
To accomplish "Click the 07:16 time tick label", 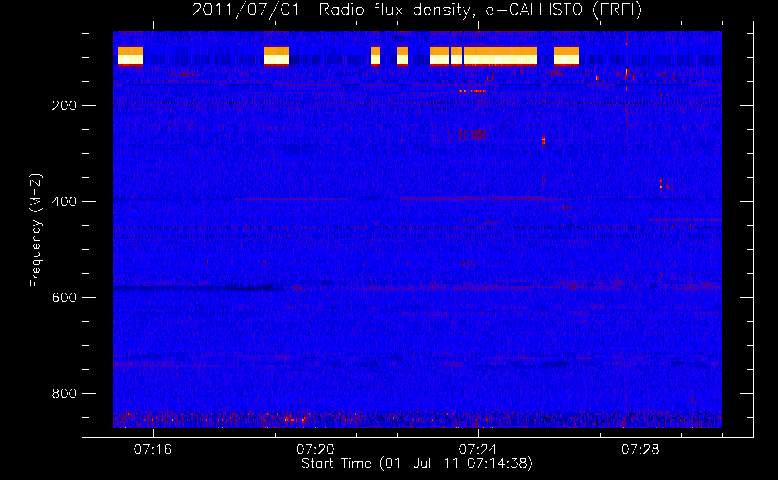I will pyautogui.click(x=153, y=449).
